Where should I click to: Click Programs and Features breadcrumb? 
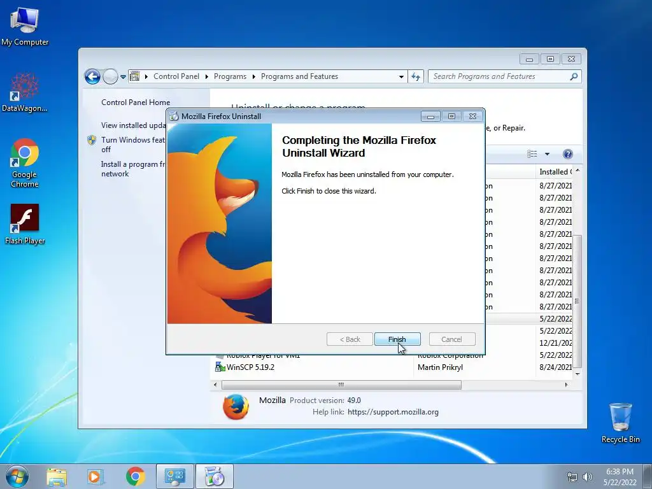299,76
